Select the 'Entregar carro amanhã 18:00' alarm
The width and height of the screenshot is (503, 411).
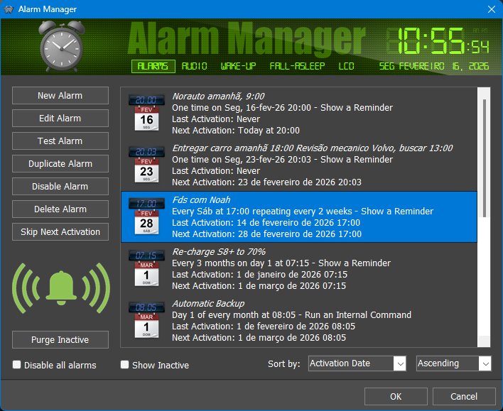coord(299,165)
